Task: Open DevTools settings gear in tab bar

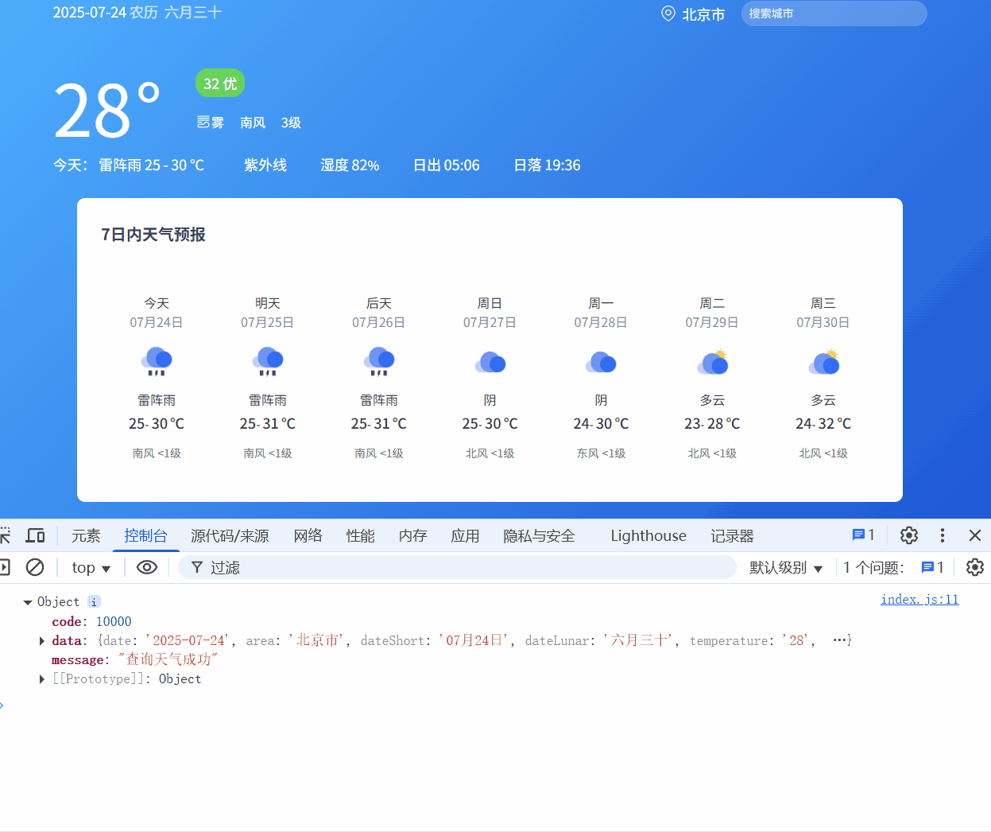Action: click(909, 535)
